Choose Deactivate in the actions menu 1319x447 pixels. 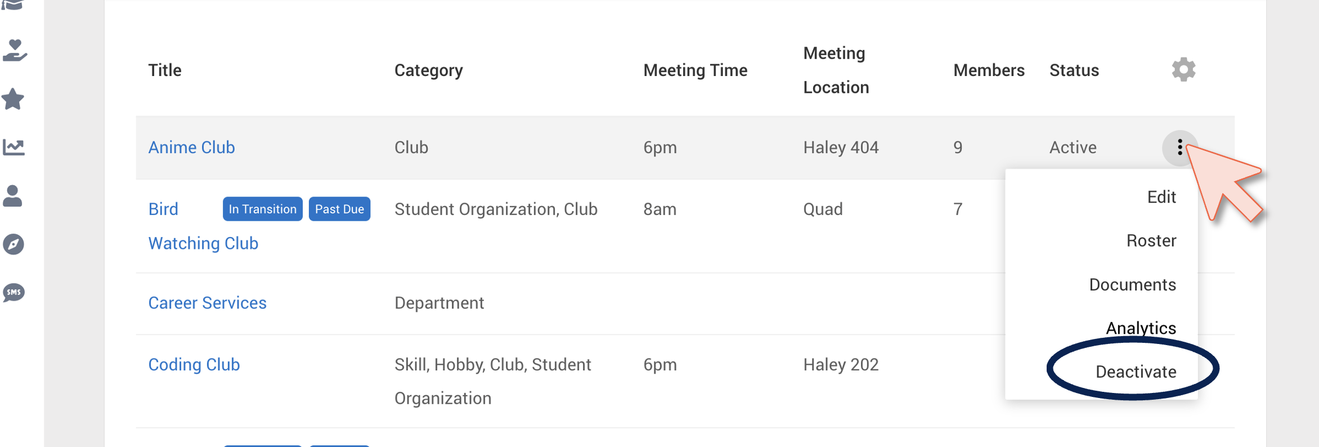coord(1136,372)
